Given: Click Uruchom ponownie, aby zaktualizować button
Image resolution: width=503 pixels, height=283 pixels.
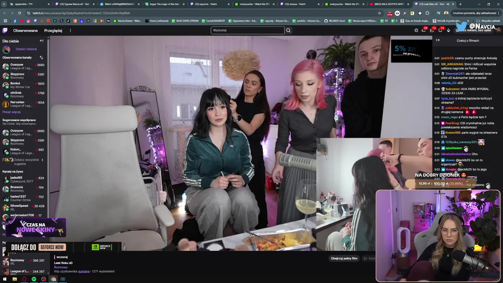Looking at the screenshot, I should click(x=475, y=13).
